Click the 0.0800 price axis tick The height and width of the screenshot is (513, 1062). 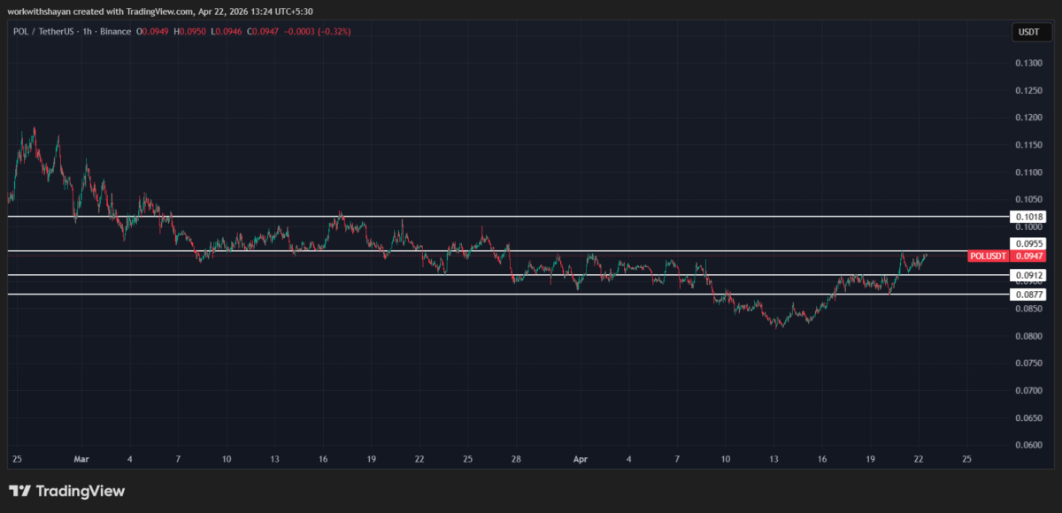point(1028,336)
